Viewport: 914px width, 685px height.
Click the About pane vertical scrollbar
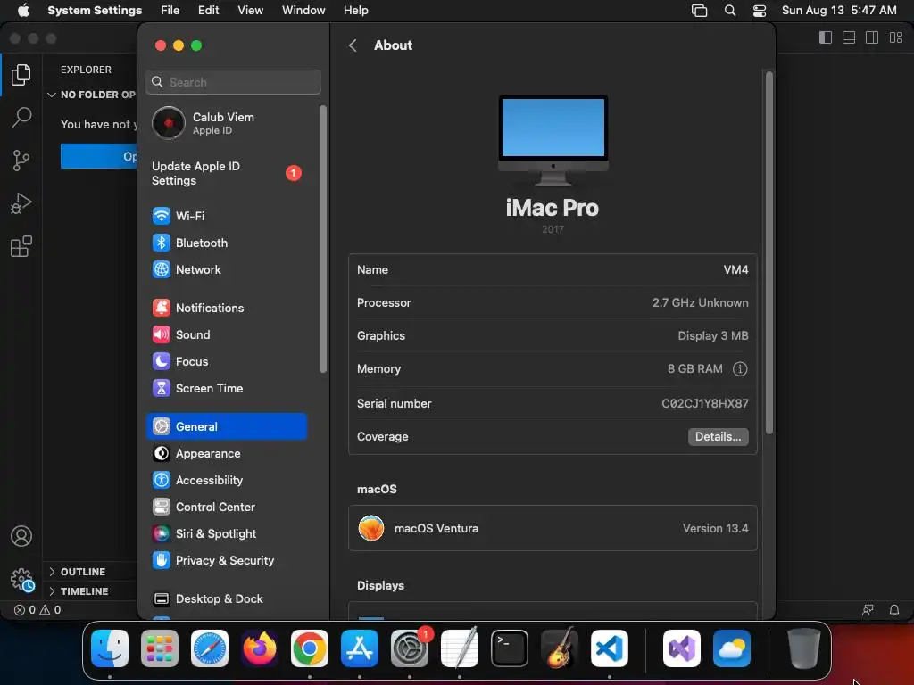pyautogui.click(x=769, y=252)
